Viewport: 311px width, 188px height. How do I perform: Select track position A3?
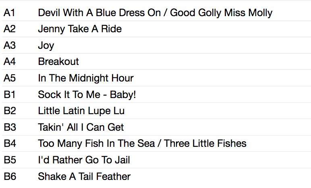(10, 46)
